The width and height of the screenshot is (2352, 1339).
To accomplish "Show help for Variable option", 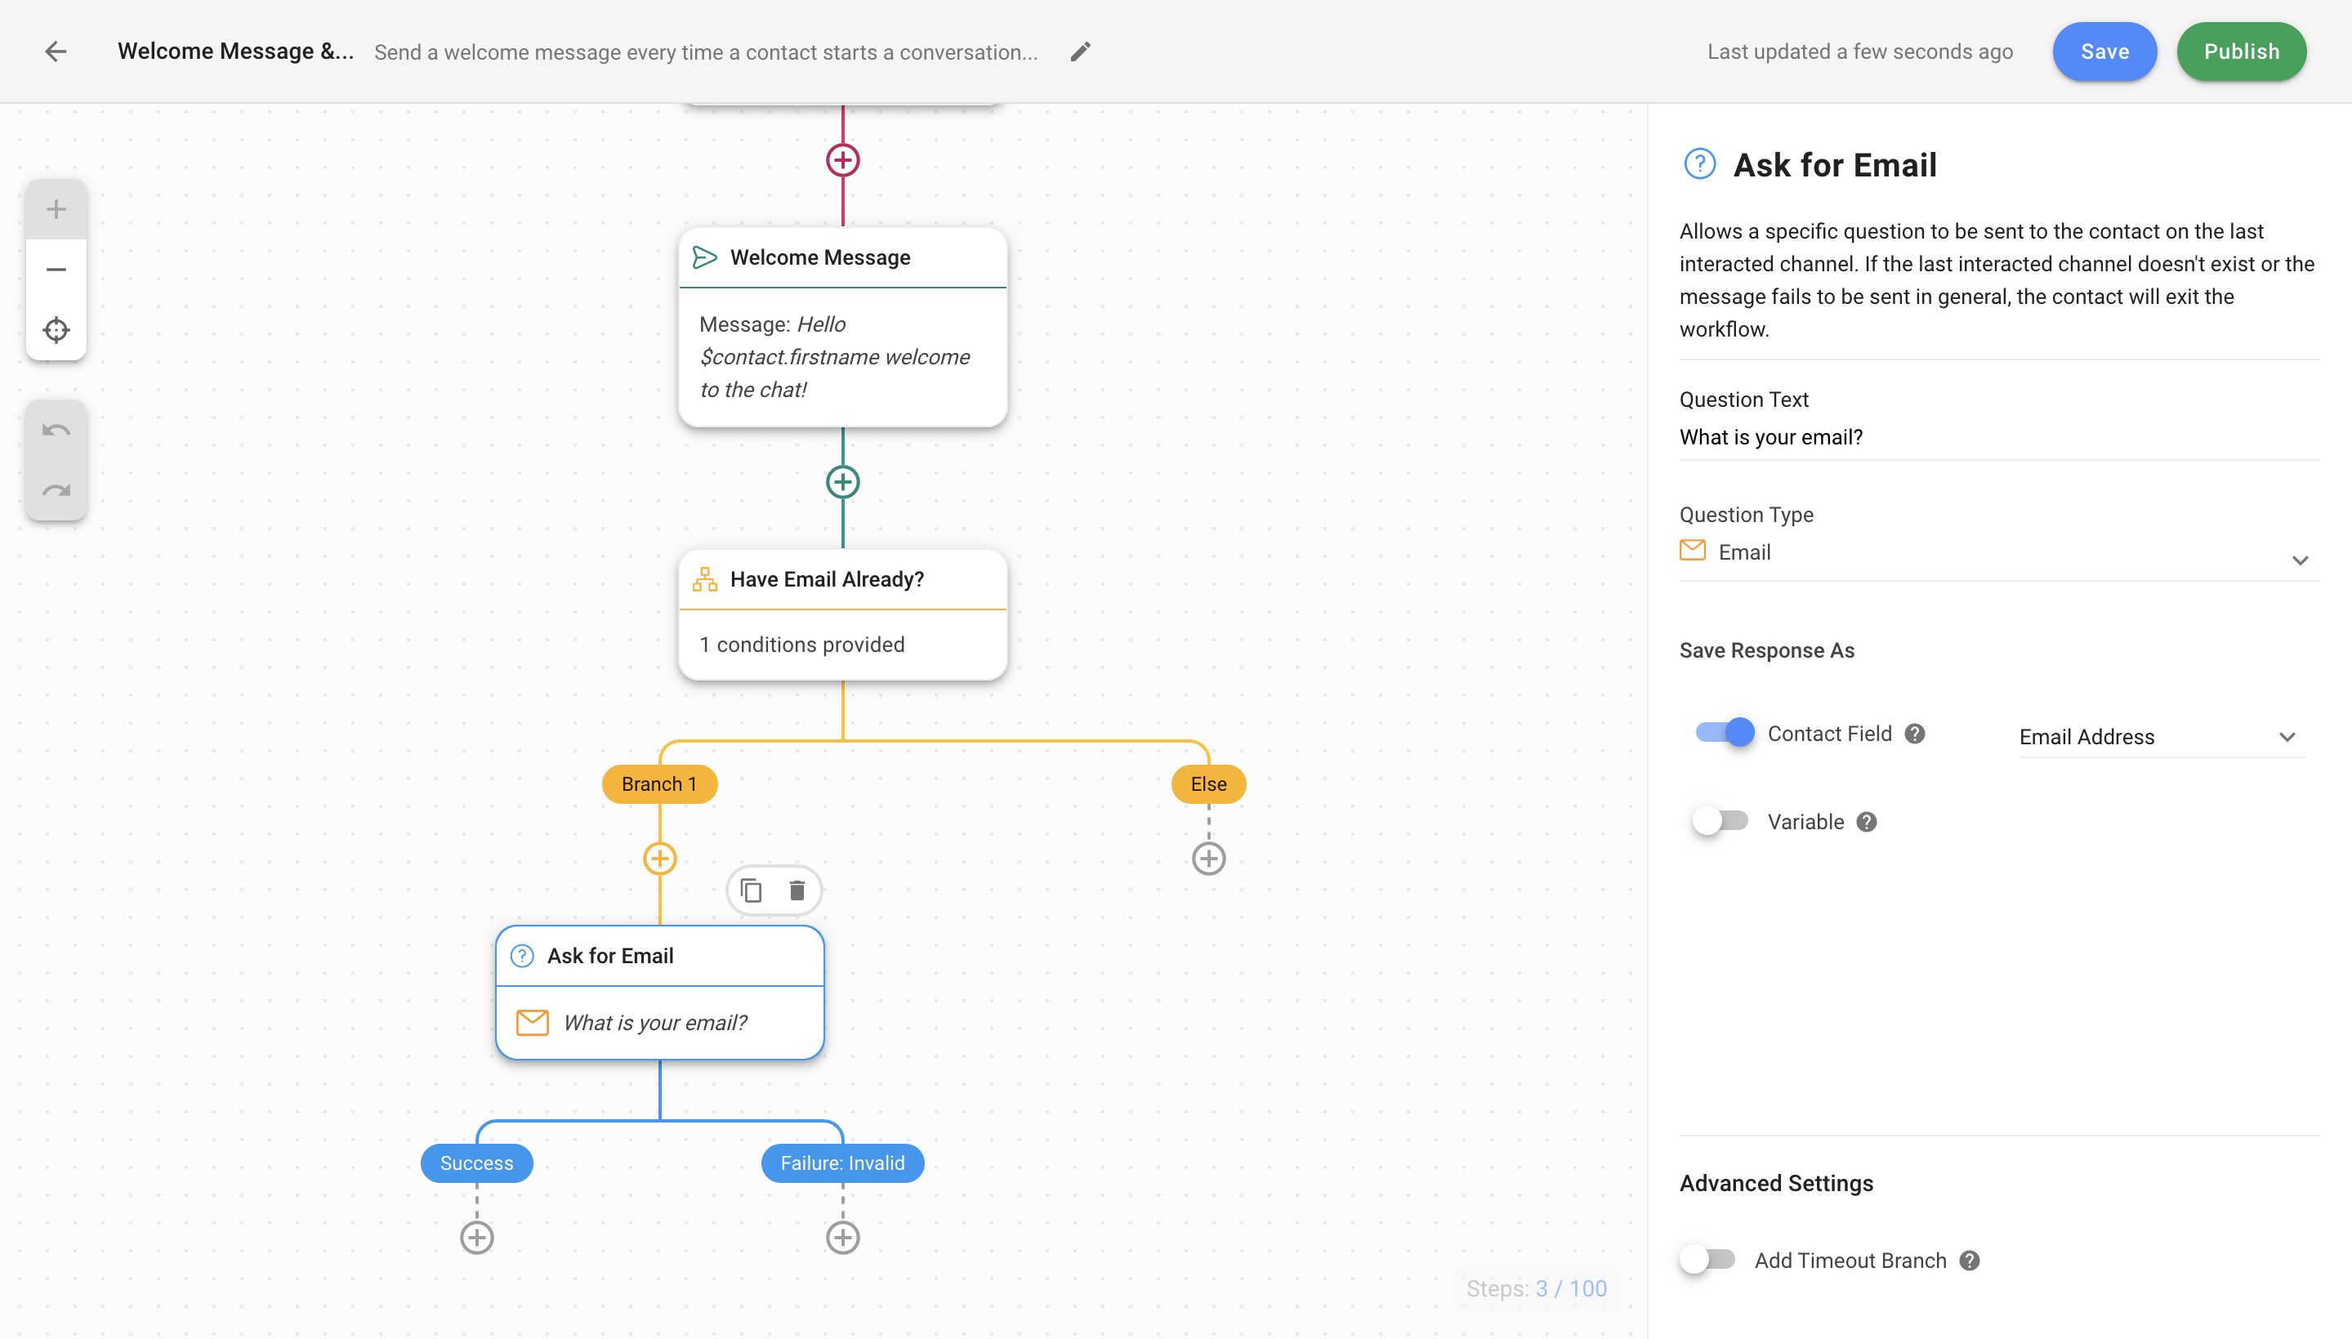I will click(1866, 822).
